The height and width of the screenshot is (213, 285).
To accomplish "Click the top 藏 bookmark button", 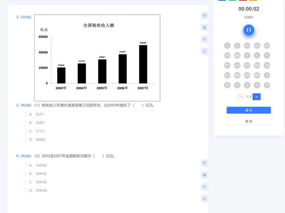I will click(205, 28).
